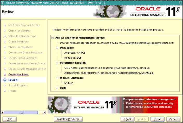This screenshot has height=123, width=183.
Task: Click the My Oracle Support Details bullet icon
Action: point(5,25)
